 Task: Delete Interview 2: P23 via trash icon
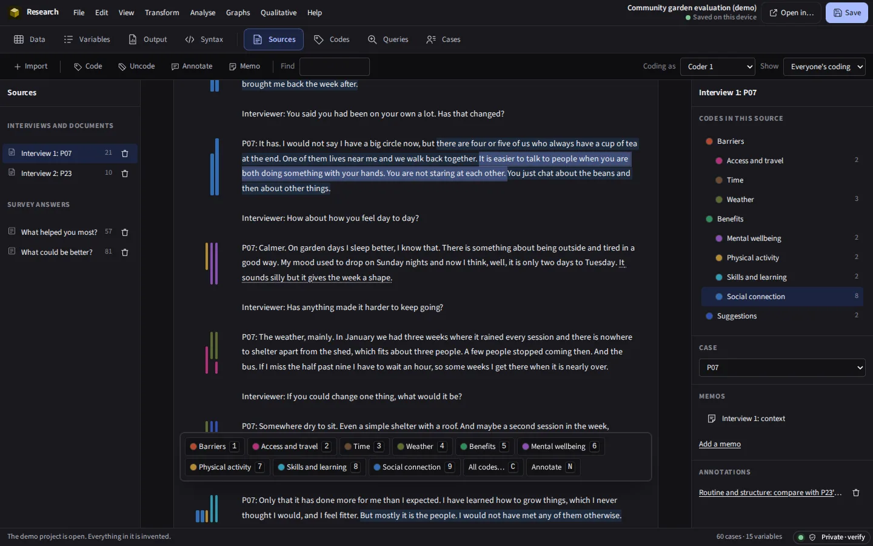(125, 174)
